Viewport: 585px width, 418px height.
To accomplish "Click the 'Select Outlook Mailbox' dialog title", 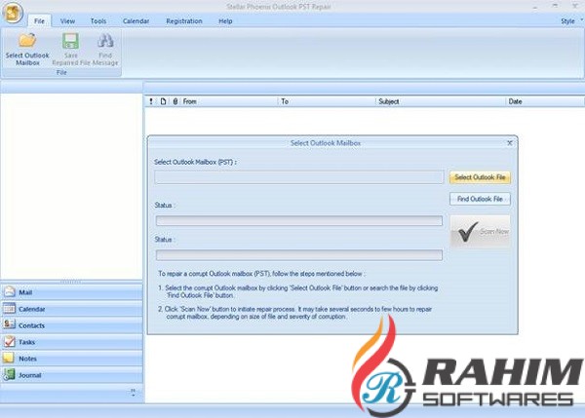I will tap(326, 143).
